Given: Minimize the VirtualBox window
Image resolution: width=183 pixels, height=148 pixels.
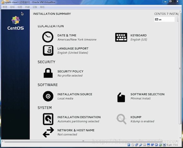Looking at the screenshot, I should pos(165,2).
